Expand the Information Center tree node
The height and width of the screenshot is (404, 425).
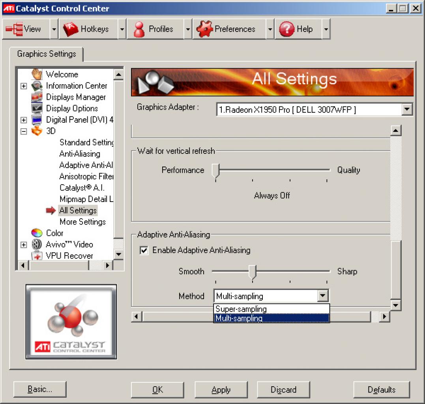[x=24, y=86]
